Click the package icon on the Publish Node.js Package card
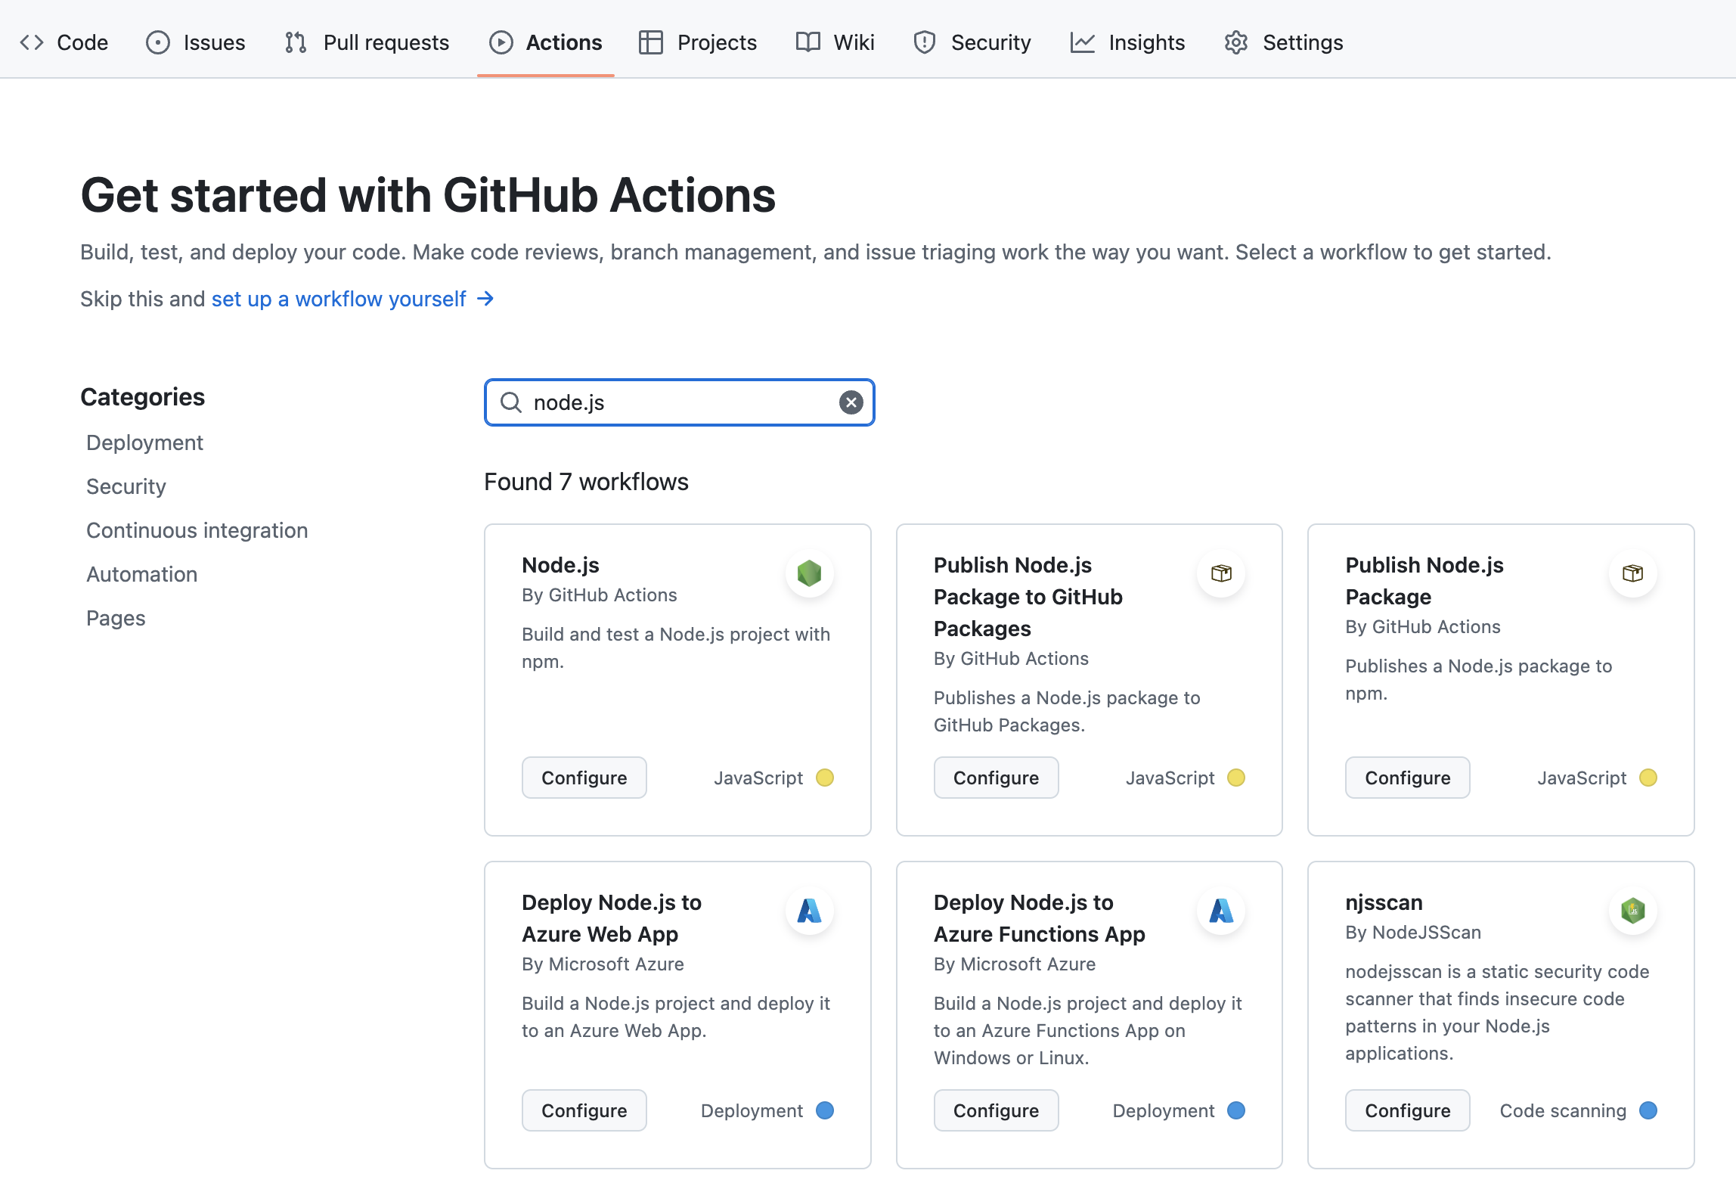Viewport: 1736px width, 1186px height. (1632, 573)
